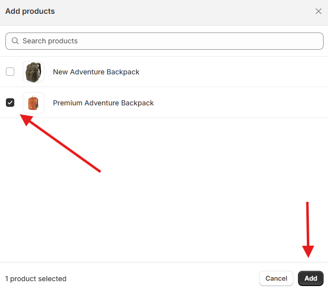Open the New Adventure Backpack thumbnail
This screenshot has width=328, height=291.
click(33, 72)
